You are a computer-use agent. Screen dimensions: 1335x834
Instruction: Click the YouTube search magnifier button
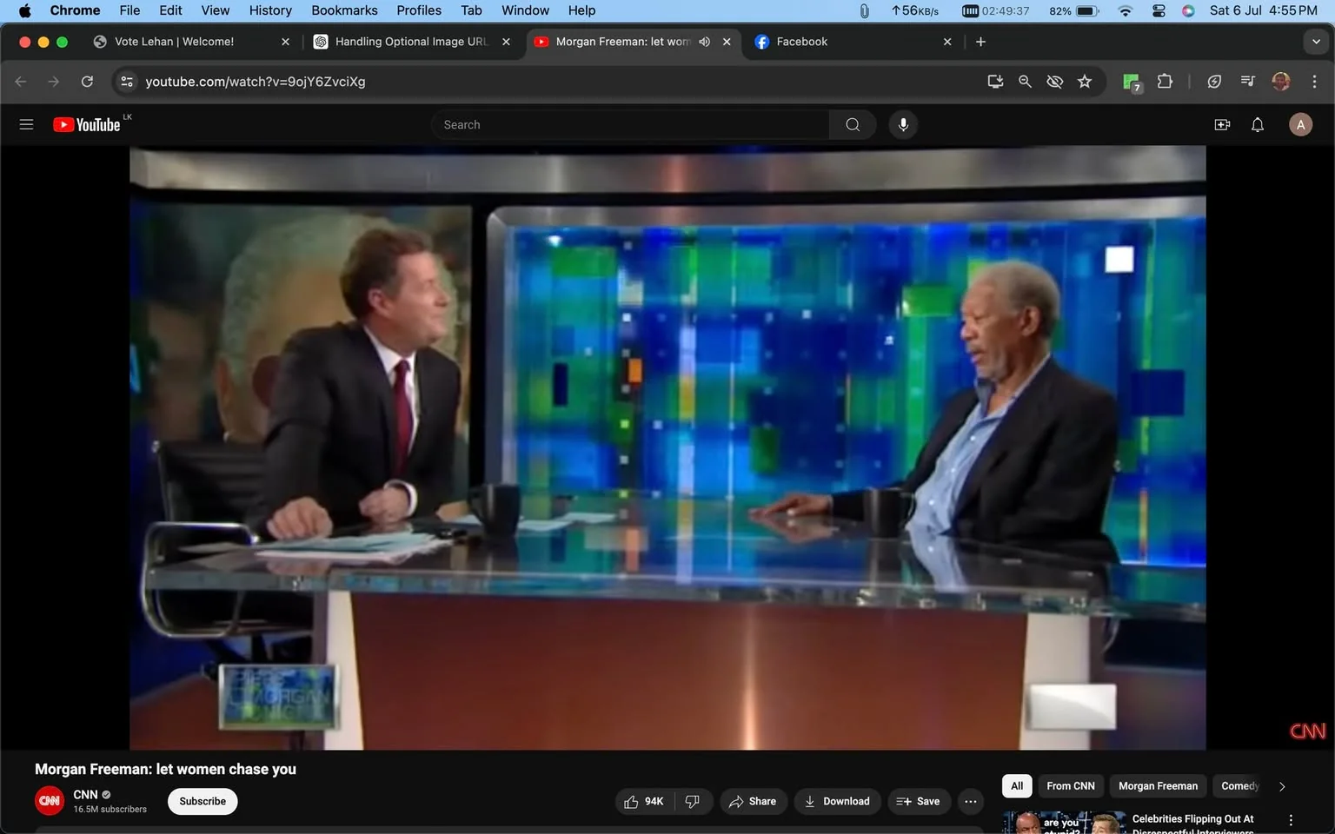point(853,124)
